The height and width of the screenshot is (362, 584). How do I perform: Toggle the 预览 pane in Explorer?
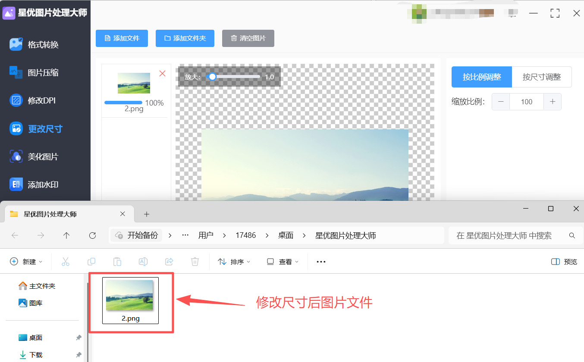pyautogui.click(x=563, y=261)
